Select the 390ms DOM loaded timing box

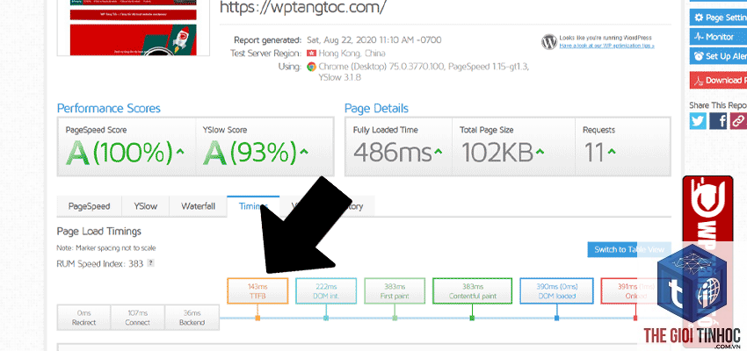(556, 290)
